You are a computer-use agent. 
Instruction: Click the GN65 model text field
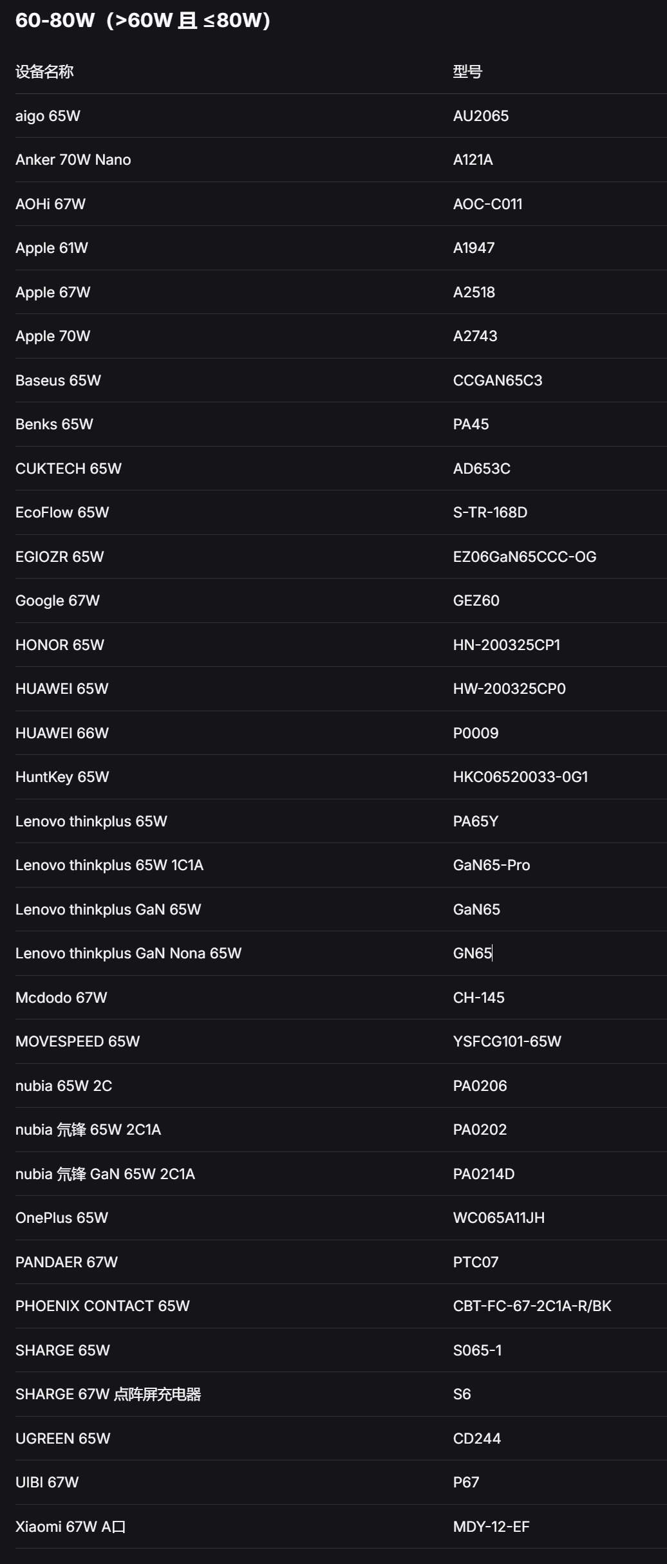click(473, 953)
